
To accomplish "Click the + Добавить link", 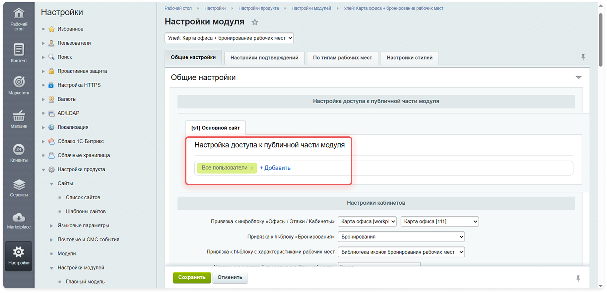I will (275, 168).
